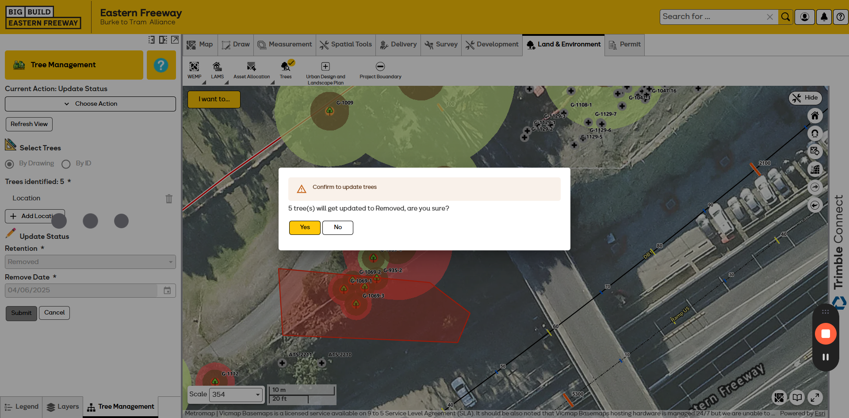
Task: Switch to the Layers bottom tab
Action: [x=63, y=407]
